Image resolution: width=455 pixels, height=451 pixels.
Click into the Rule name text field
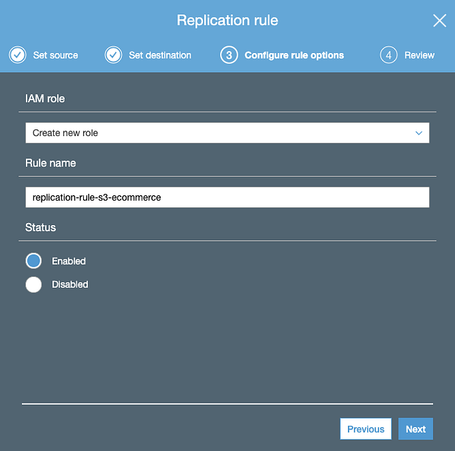pyautogui.click(x=227, y=197)
